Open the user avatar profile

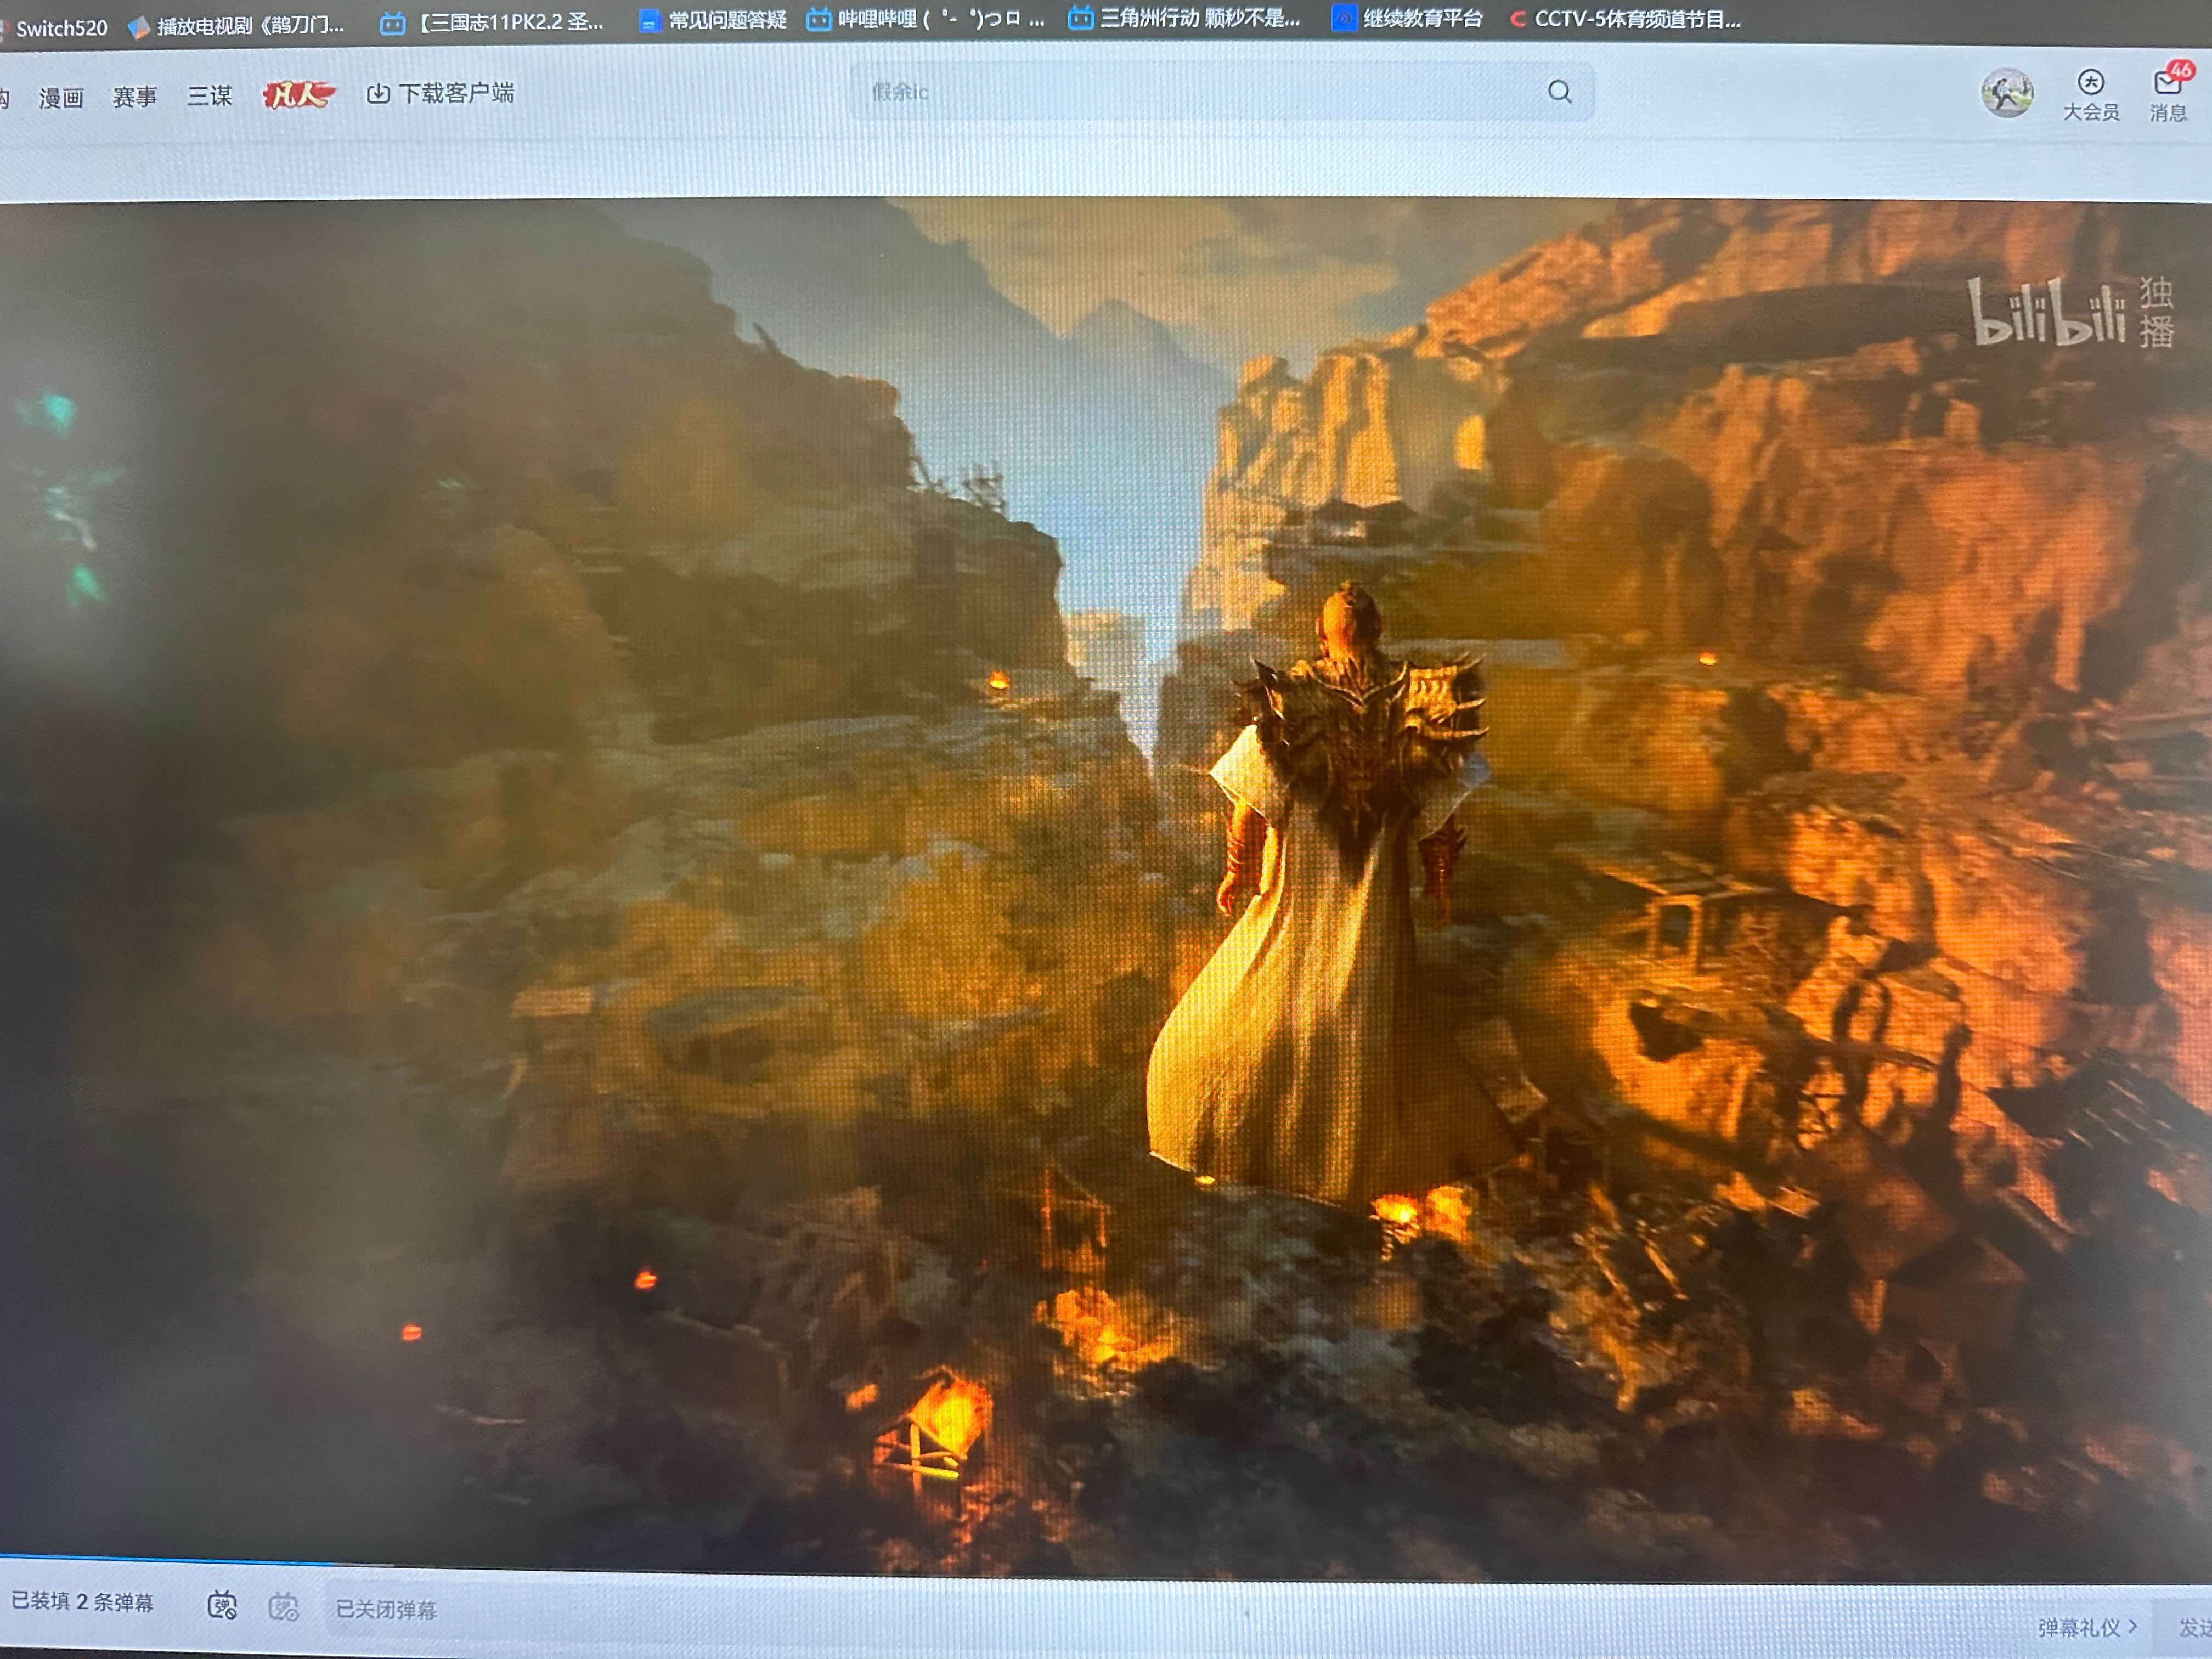point(2007,94)
